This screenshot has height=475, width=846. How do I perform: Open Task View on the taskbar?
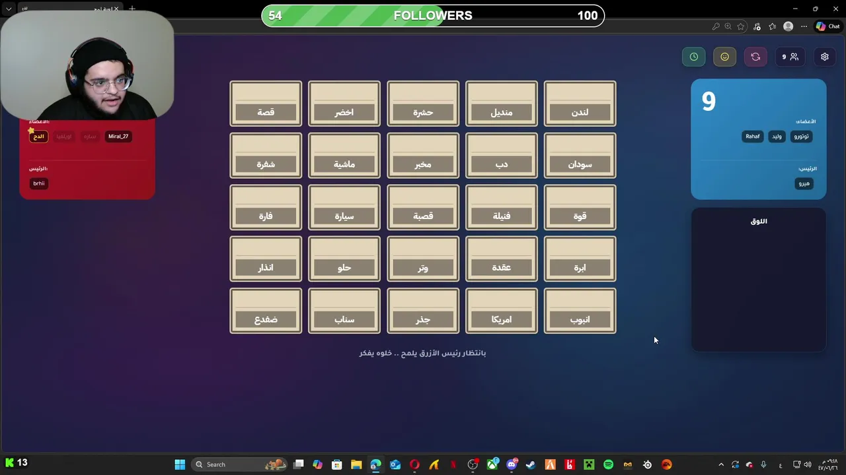[x=299, y=464]
